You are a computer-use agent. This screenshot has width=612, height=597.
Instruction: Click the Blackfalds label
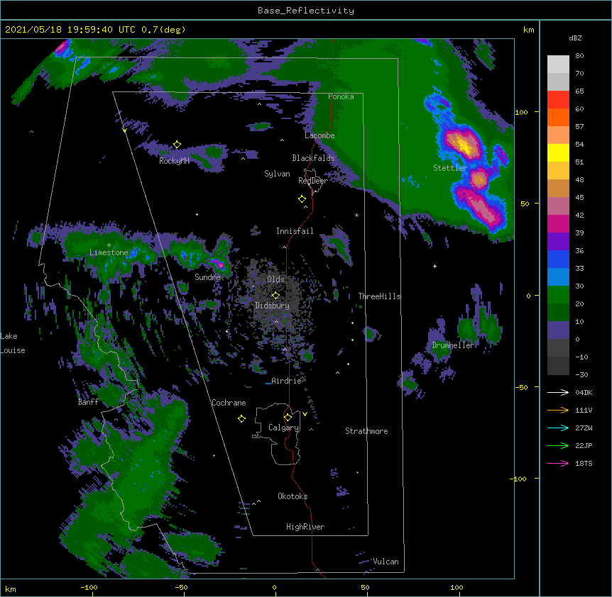pos(313,158)
